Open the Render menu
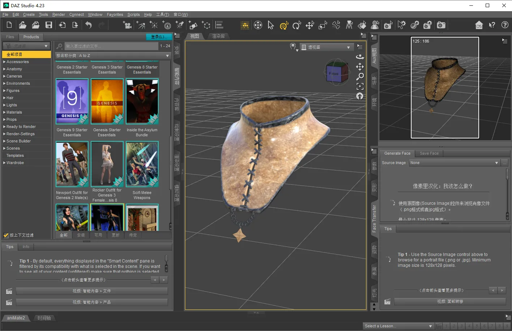The height and width of the screenshot is (331, 512). coord(59,14)
